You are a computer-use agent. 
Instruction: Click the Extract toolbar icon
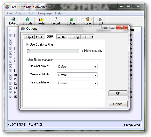[13, 19]
